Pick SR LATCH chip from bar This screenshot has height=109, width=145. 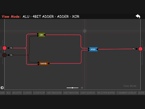17,93
